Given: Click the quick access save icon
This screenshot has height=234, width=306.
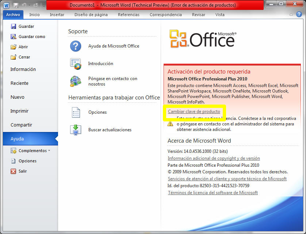Looking at the screenshot, I should (16, 5).
